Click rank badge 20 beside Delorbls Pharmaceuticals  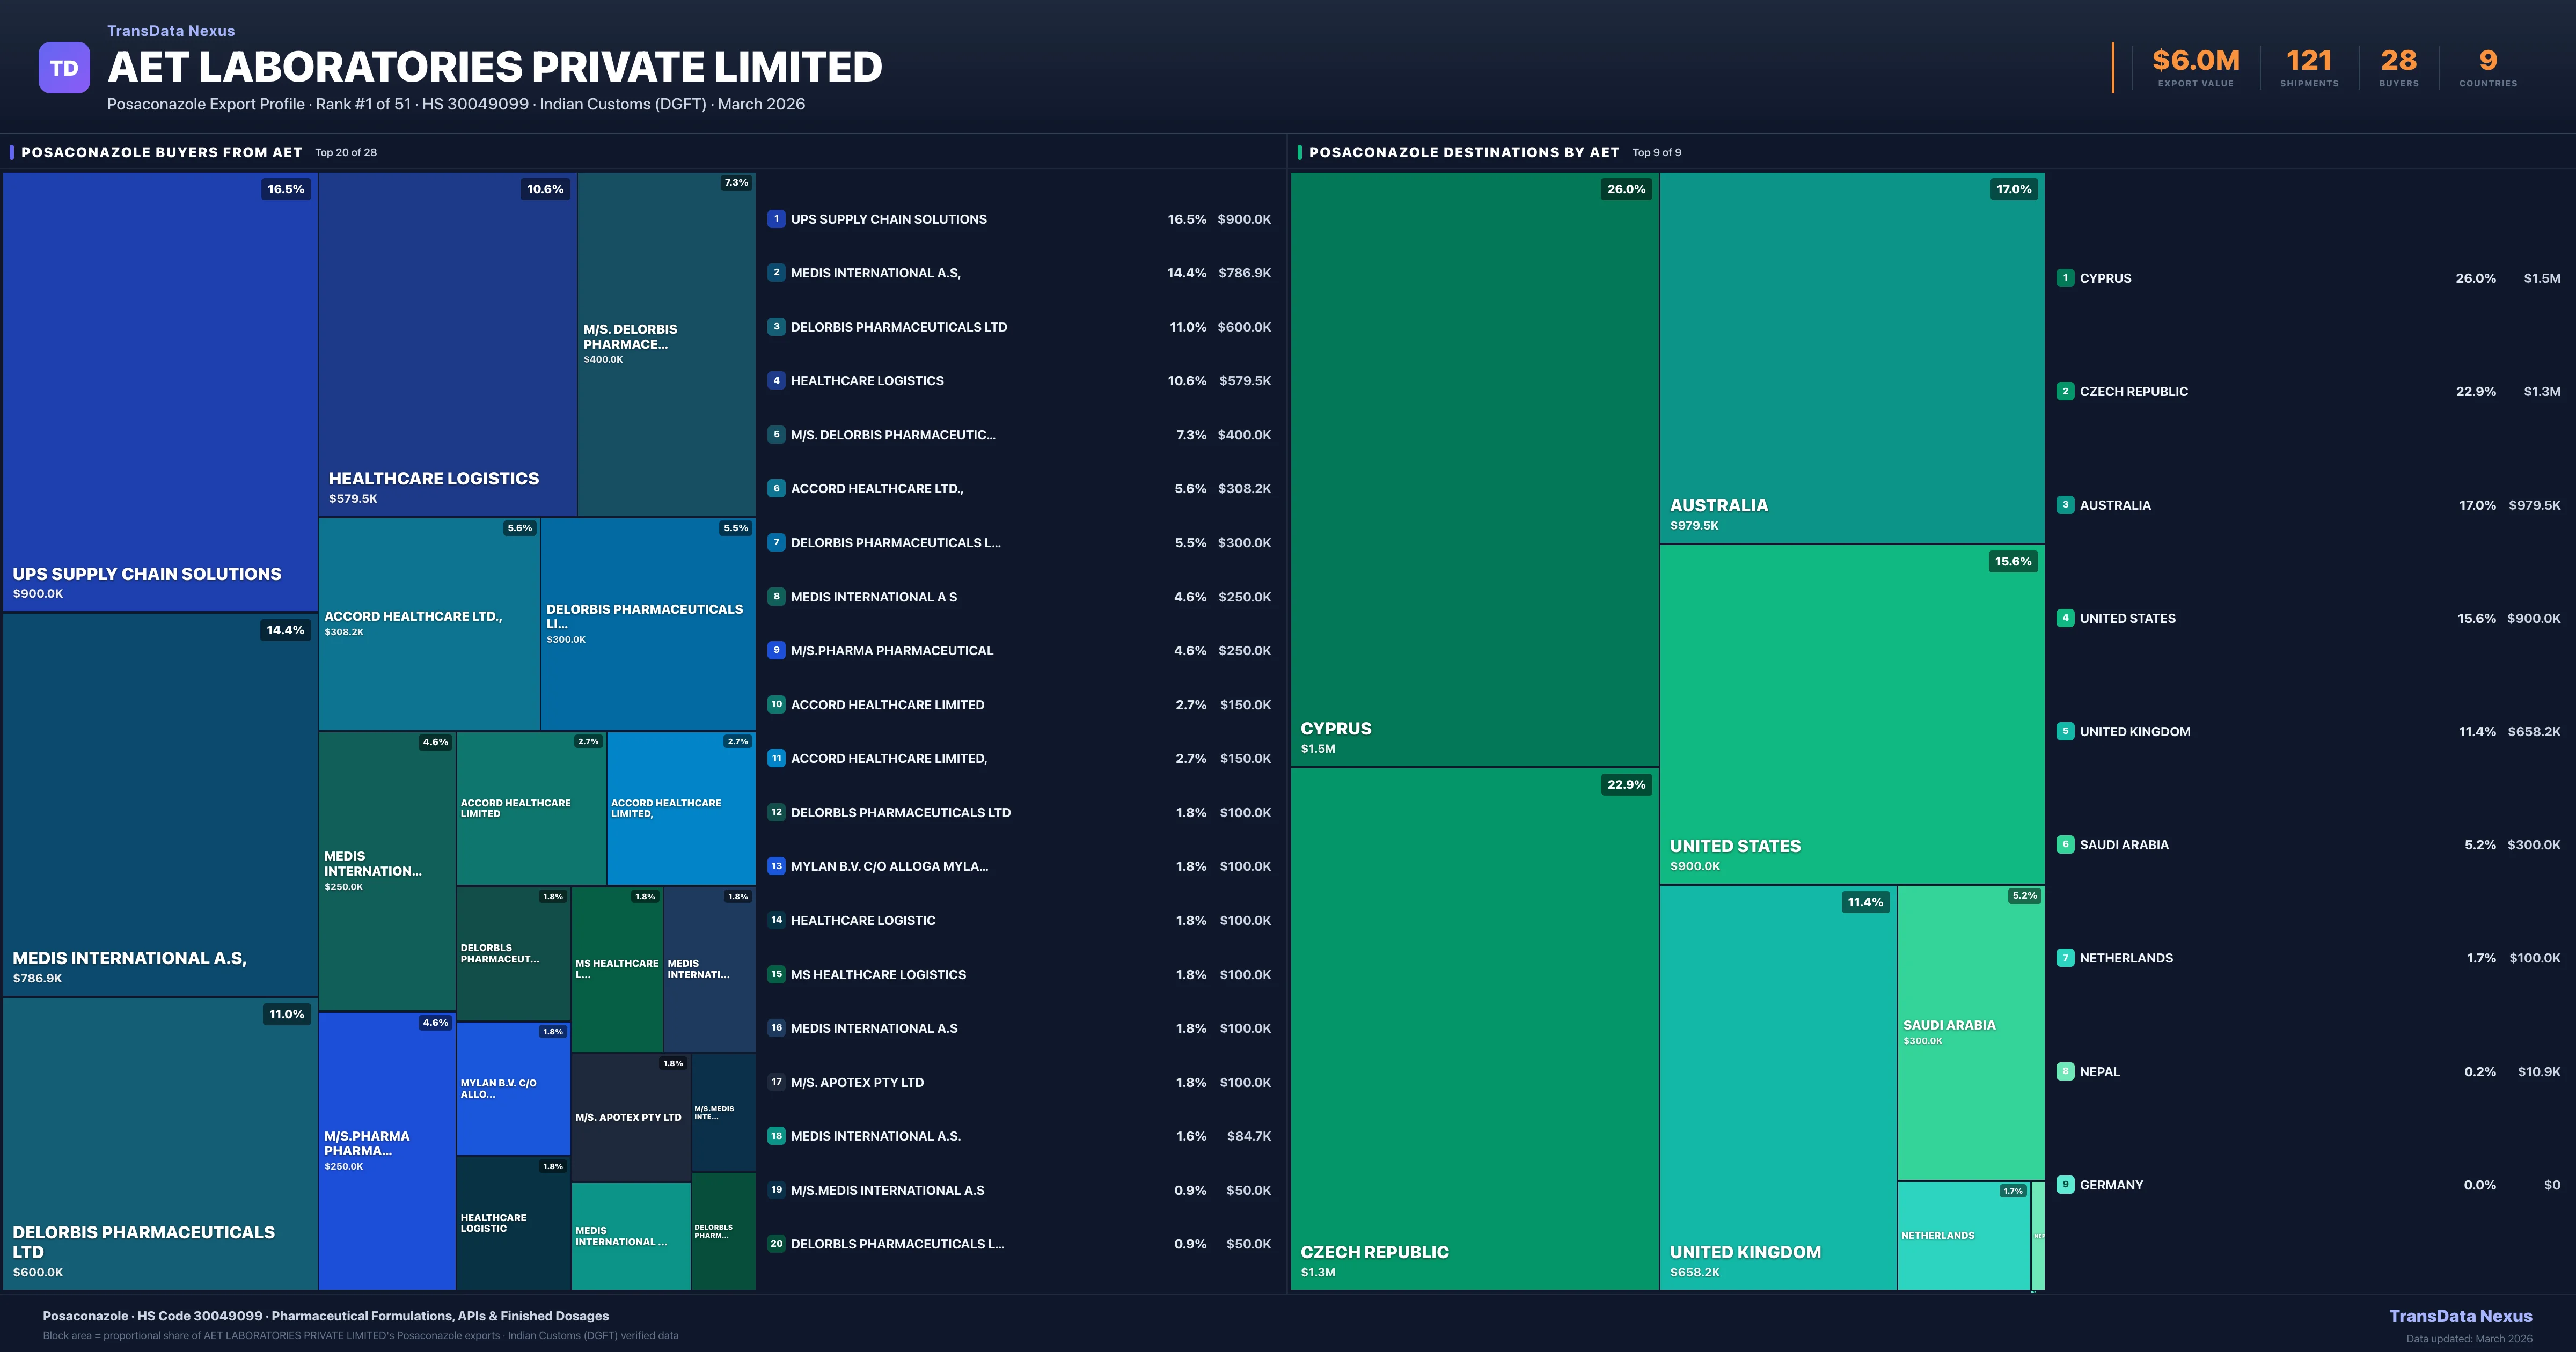776,1244
